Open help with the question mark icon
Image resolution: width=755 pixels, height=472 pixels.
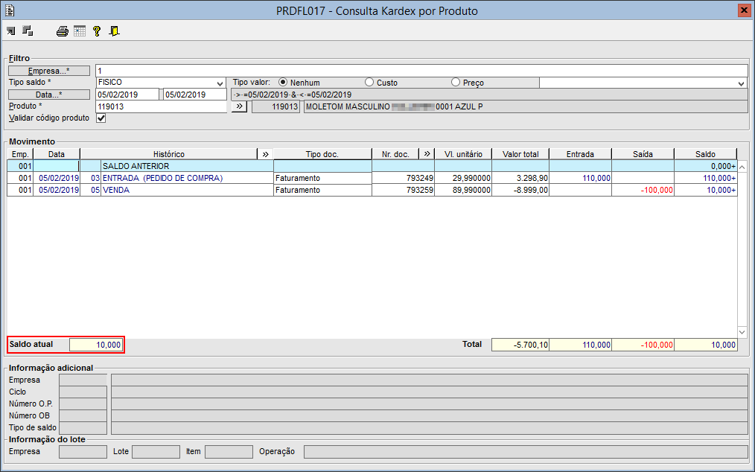(97, 31)
